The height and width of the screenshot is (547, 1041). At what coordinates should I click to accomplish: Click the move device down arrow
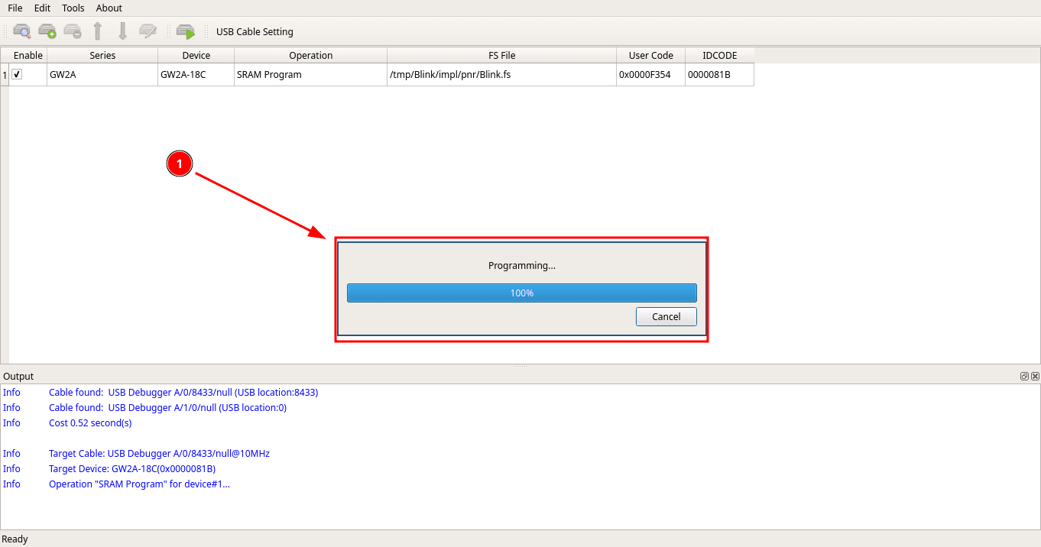point(122,31)
